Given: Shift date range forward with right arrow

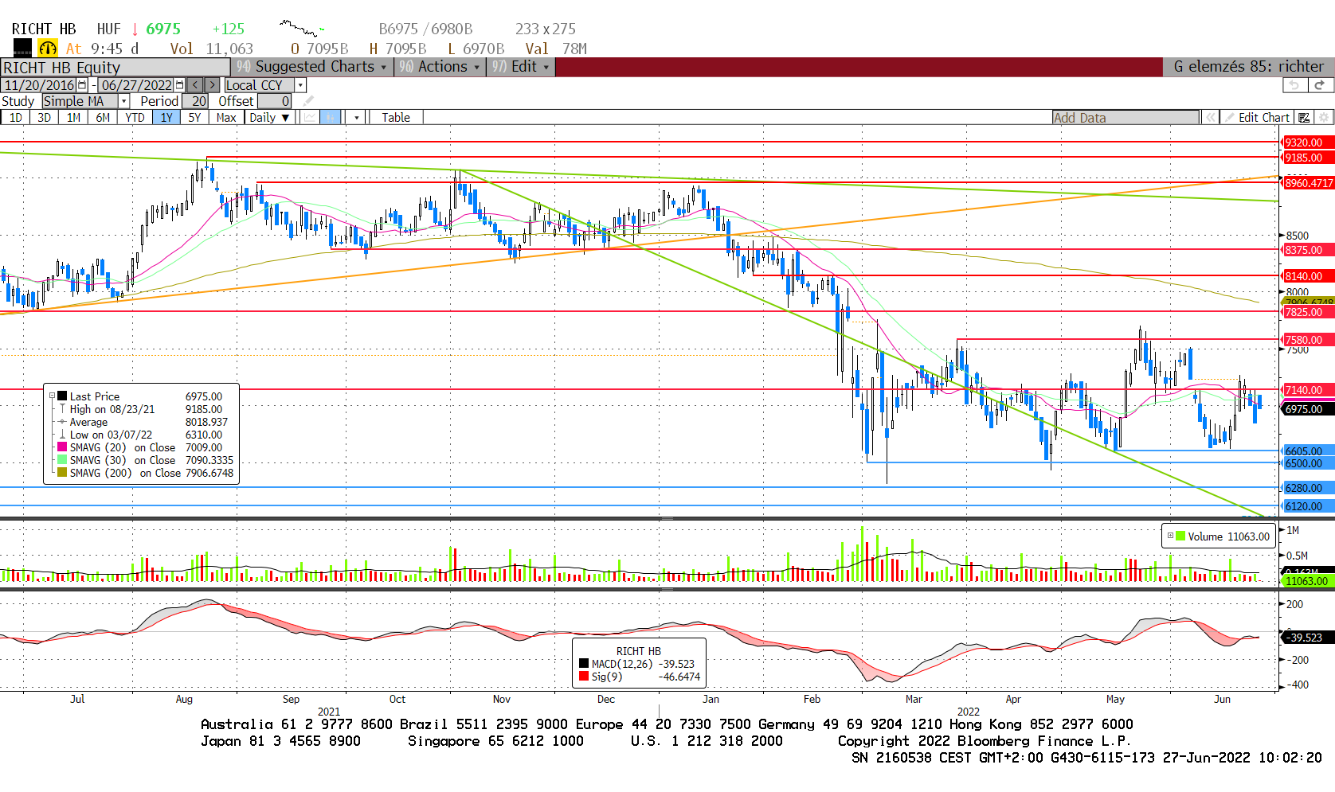Looking at the screenshot, I should coord(212,85).
